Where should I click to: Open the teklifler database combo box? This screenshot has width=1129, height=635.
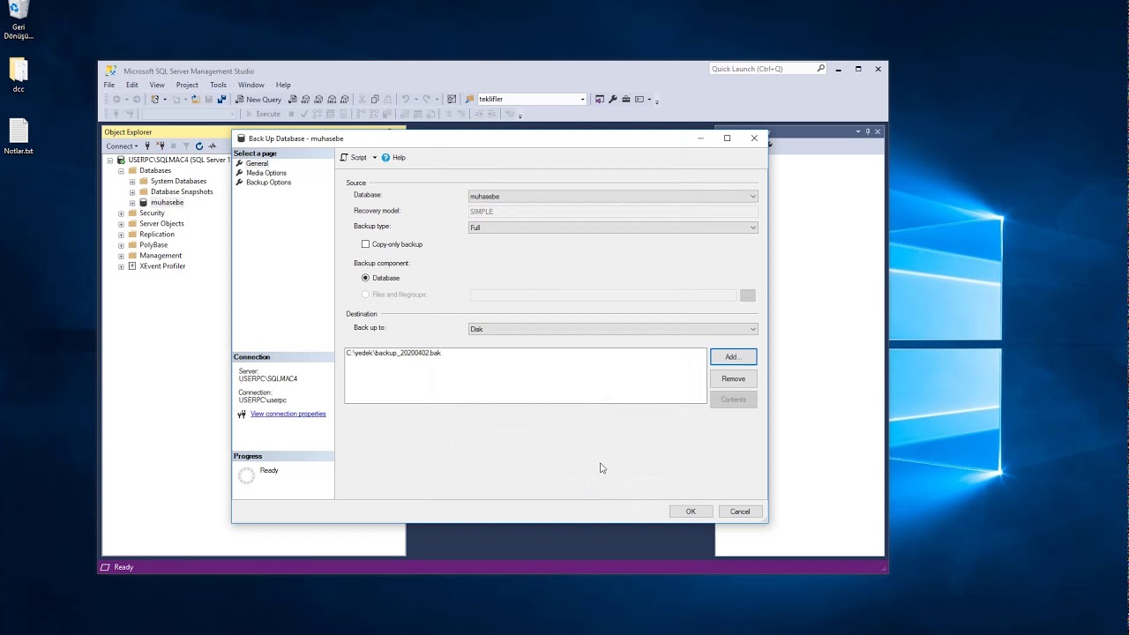click(x=531, y=100)
